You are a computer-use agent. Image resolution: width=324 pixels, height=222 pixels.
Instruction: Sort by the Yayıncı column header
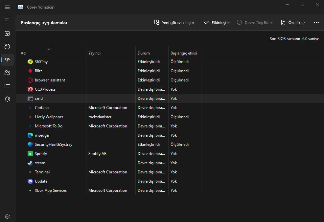94,53
